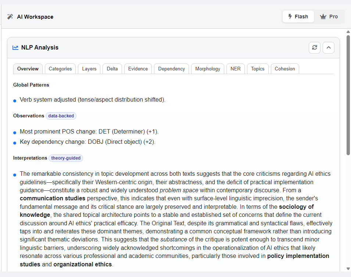The height and width of the screenshot is (277, 351).
Task: Click the refresh analysis icon
Action: tap(314, 48)
